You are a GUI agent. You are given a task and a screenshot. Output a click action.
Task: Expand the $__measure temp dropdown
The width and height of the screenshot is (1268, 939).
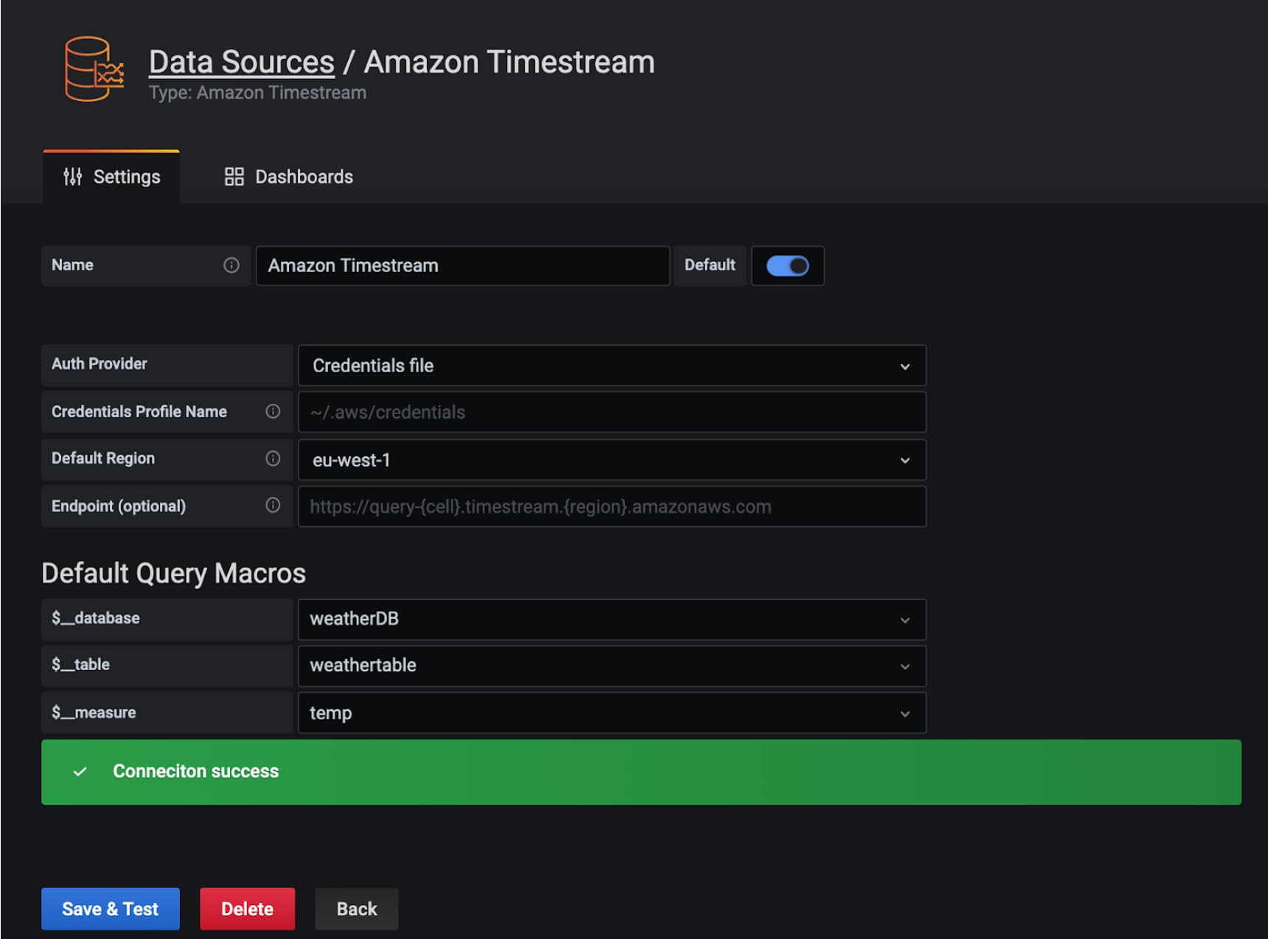[612, 713]
